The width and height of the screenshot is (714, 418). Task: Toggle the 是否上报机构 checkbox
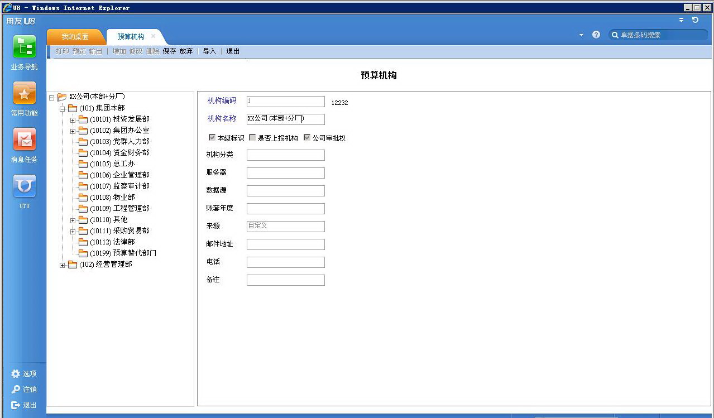pyautogui.click(x=252, y=137)
